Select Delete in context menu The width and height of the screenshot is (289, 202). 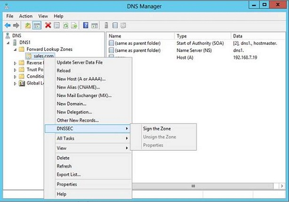pos(88,158)
